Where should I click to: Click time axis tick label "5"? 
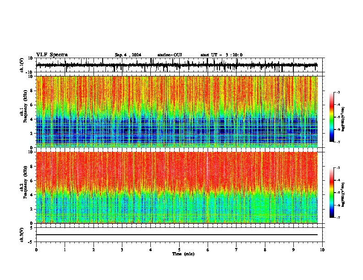[179, 250]
